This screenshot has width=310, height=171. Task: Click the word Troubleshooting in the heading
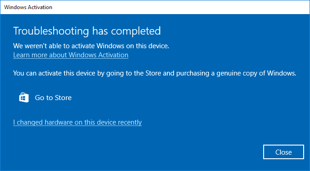click(51, 31)
